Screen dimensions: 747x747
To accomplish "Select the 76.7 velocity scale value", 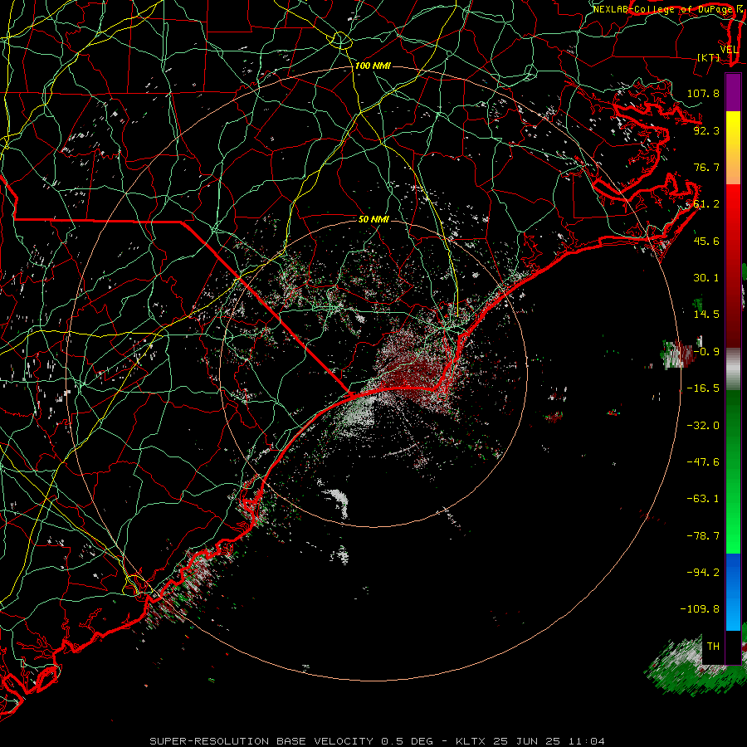I will [x=706, y=167].
